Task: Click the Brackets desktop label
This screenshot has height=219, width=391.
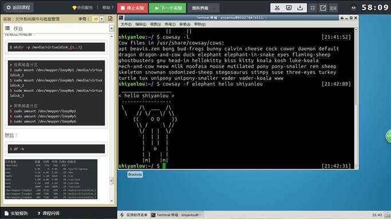Action: point(135,175)
